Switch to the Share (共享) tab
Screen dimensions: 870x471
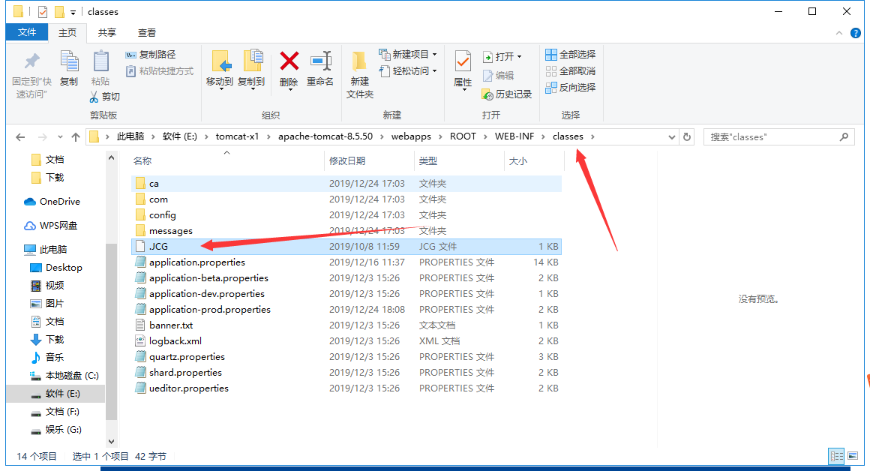coord(107,33)
